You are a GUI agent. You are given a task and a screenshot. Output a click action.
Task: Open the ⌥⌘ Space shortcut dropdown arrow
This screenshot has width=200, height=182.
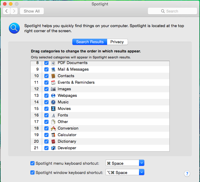(x=142, y=172)
